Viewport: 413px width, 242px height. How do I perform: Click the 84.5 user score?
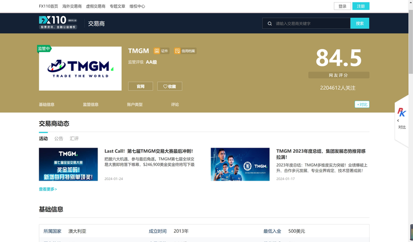(x=339, y=58)
